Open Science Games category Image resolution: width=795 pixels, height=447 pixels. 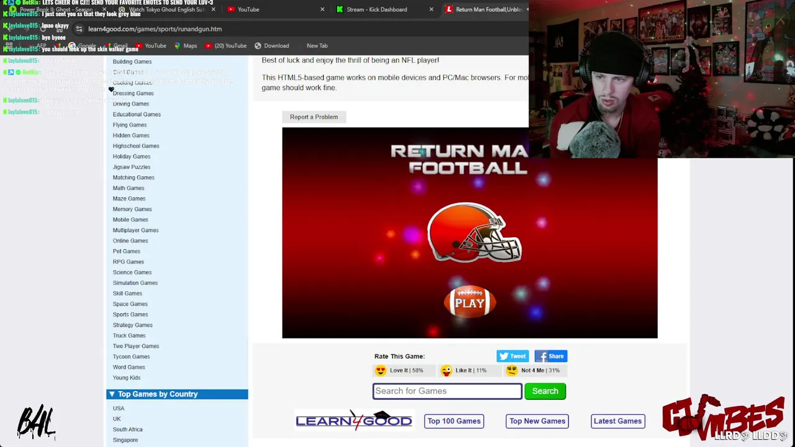point(132,273)
